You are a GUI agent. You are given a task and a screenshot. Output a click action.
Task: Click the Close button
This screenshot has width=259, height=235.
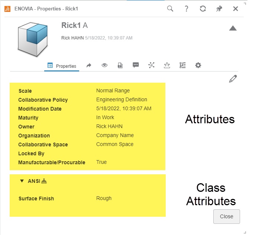226,216
